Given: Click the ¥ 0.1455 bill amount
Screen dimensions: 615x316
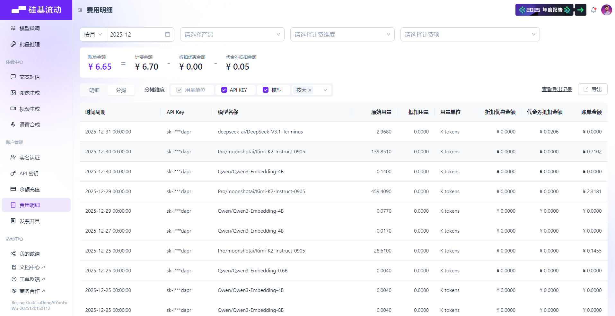Looking at the screenshot, I should (592, 251).
